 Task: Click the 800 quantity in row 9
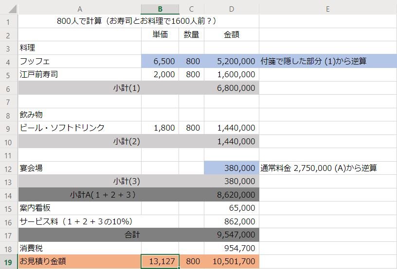click(x=191, y=128)
